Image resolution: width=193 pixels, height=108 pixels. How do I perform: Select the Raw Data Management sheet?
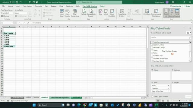click(x=60, y=97)
